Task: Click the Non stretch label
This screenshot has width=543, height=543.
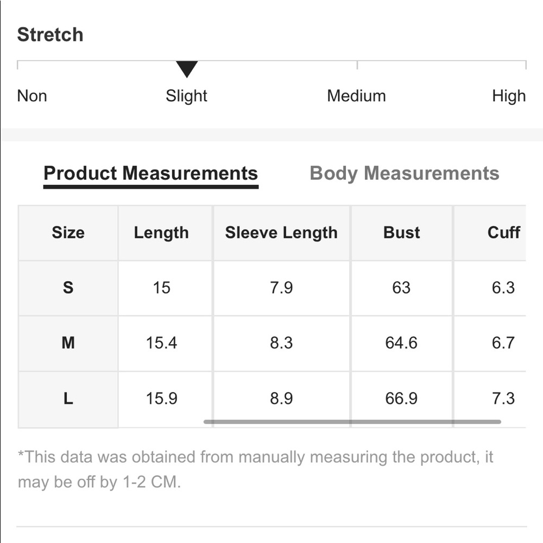Action: 32,96
